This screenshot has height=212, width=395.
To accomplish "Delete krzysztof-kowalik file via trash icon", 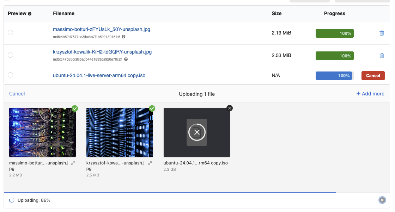I will 382,55.
